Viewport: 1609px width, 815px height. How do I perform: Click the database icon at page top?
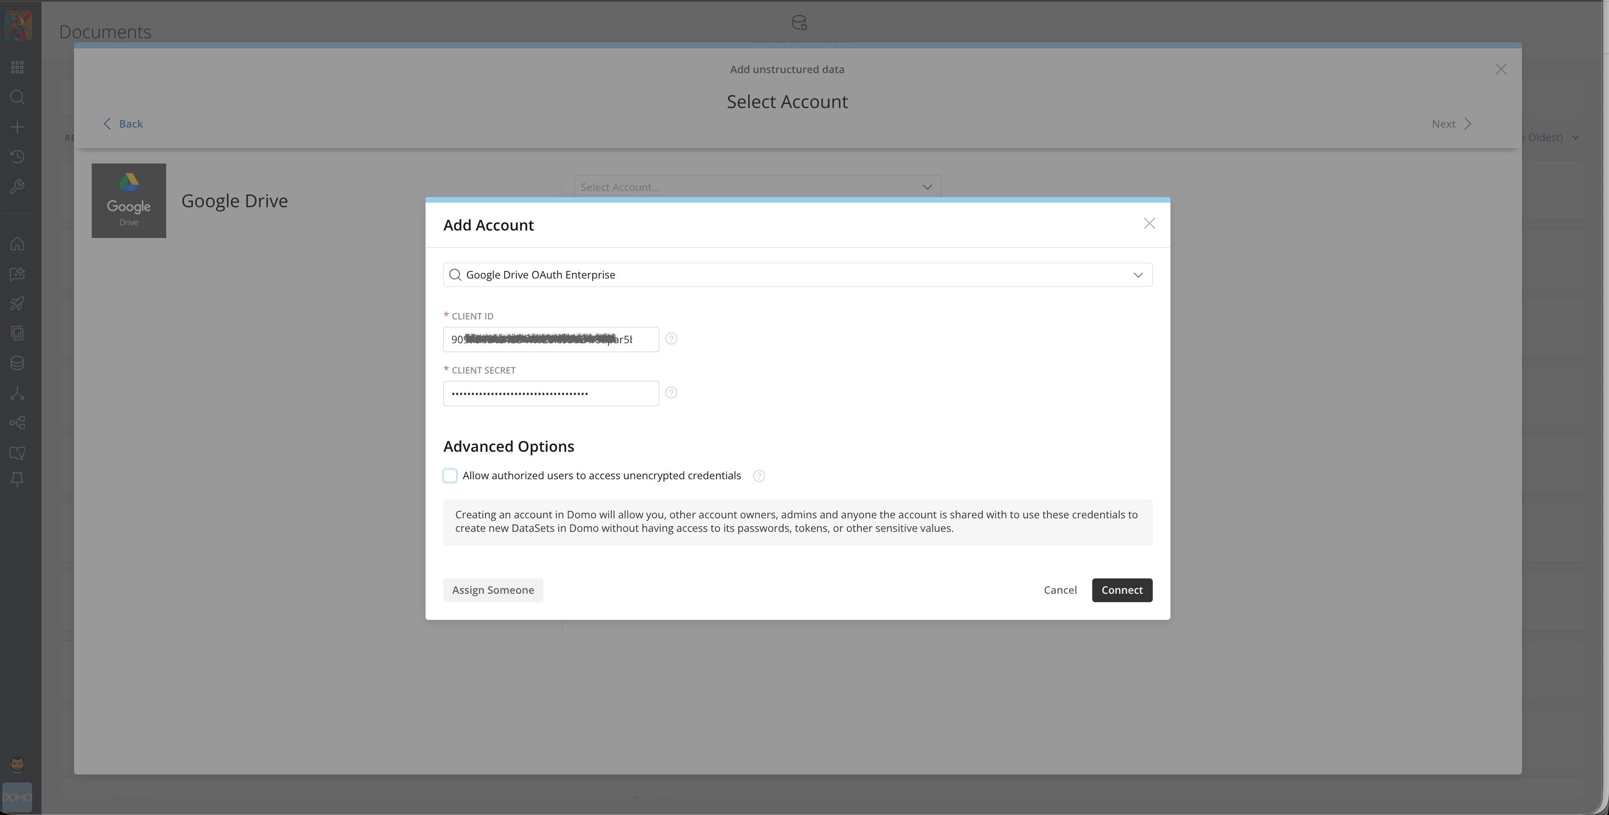799,23
